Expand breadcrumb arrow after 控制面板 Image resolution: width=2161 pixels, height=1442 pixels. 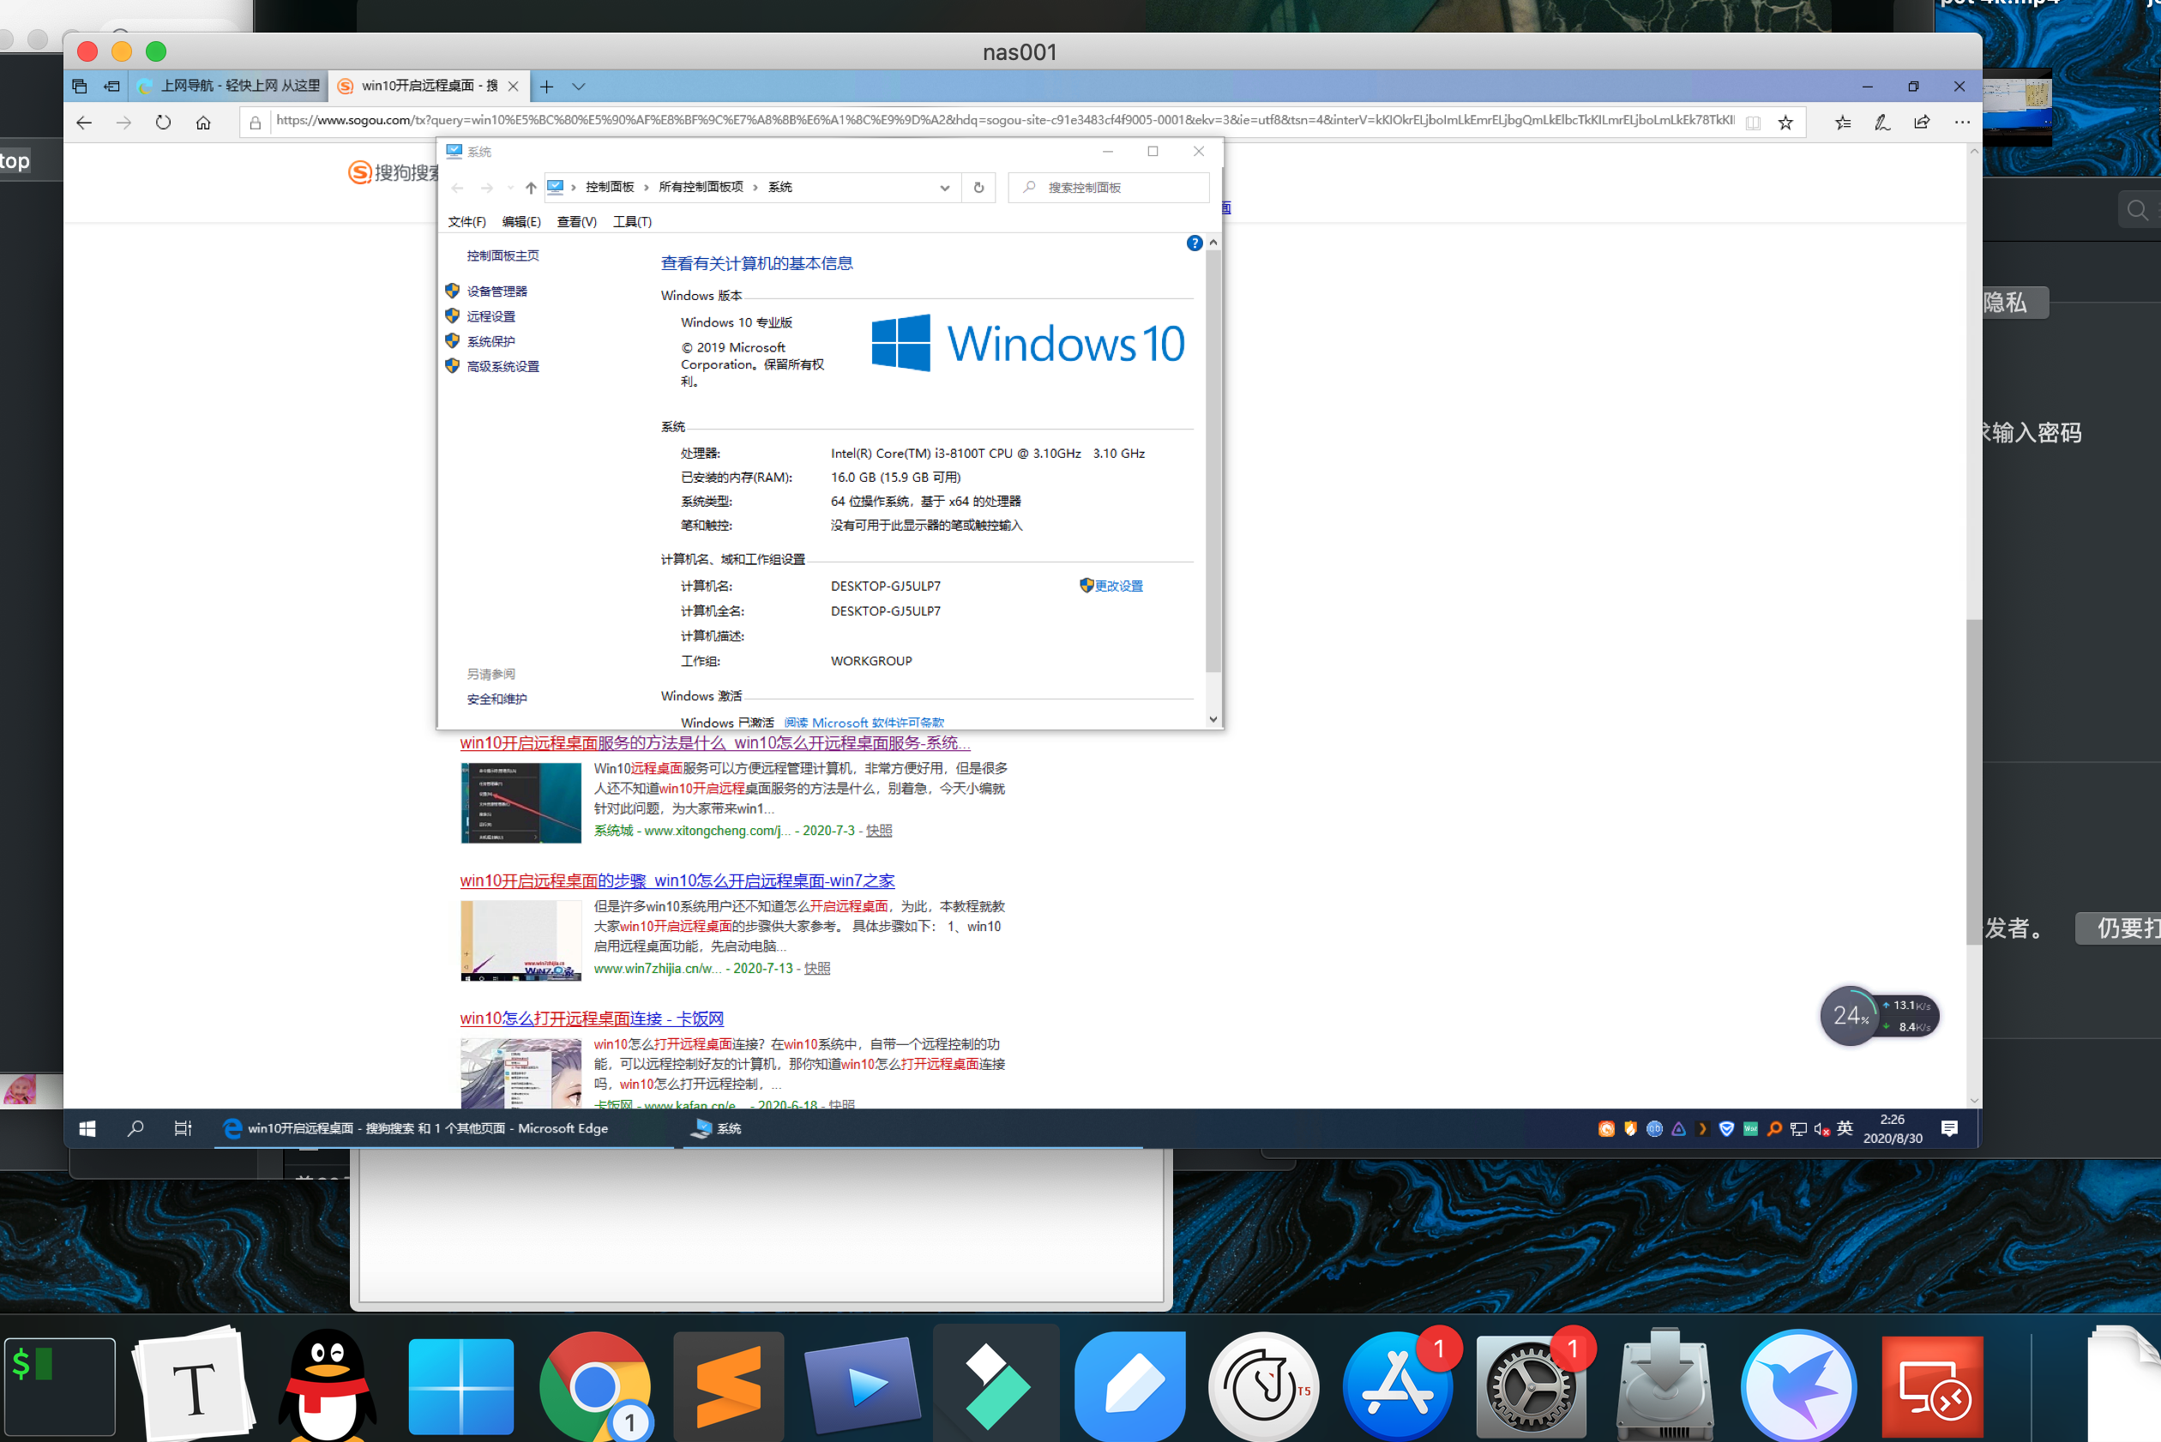click(x=646, y=188)
